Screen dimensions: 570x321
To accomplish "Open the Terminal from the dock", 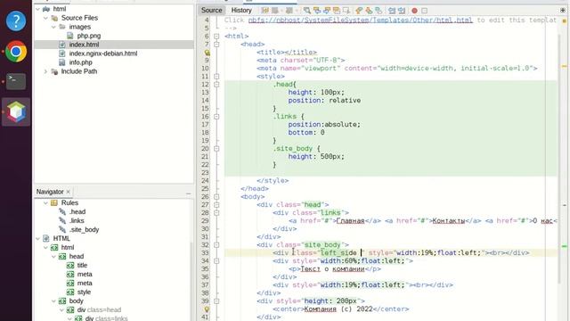I will point(16,81).
